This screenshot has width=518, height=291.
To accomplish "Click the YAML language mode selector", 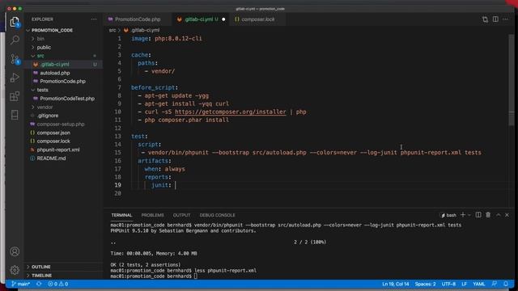I will click(478, 284).
